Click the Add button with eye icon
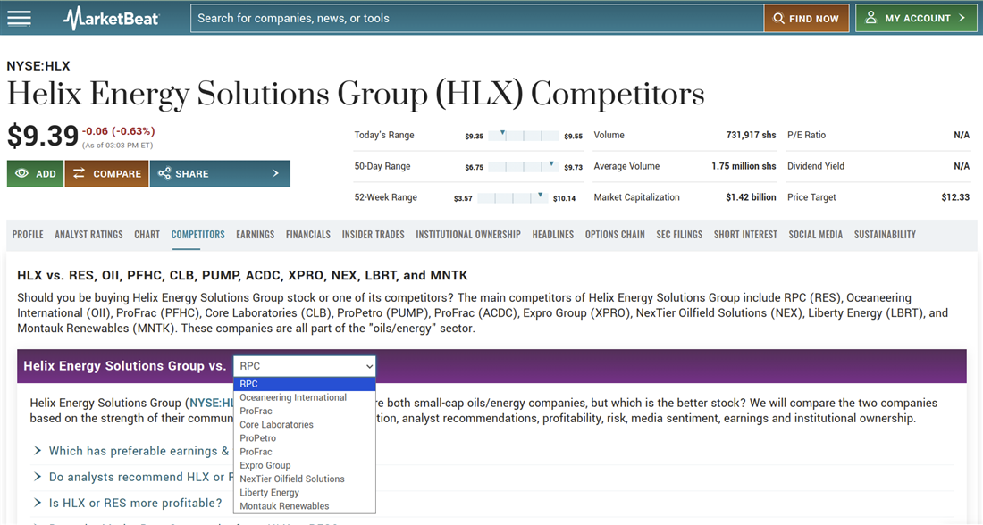Image resolution: width=983 pixels, height=525 pixels. [36, 173]
